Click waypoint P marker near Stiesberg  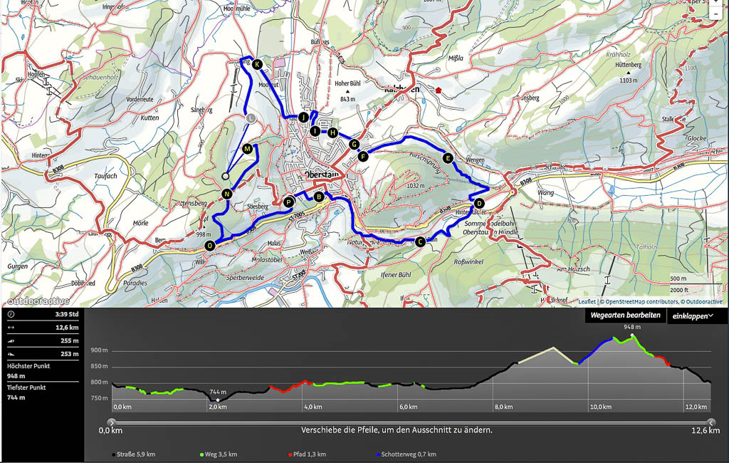click(x=289, y=202)
